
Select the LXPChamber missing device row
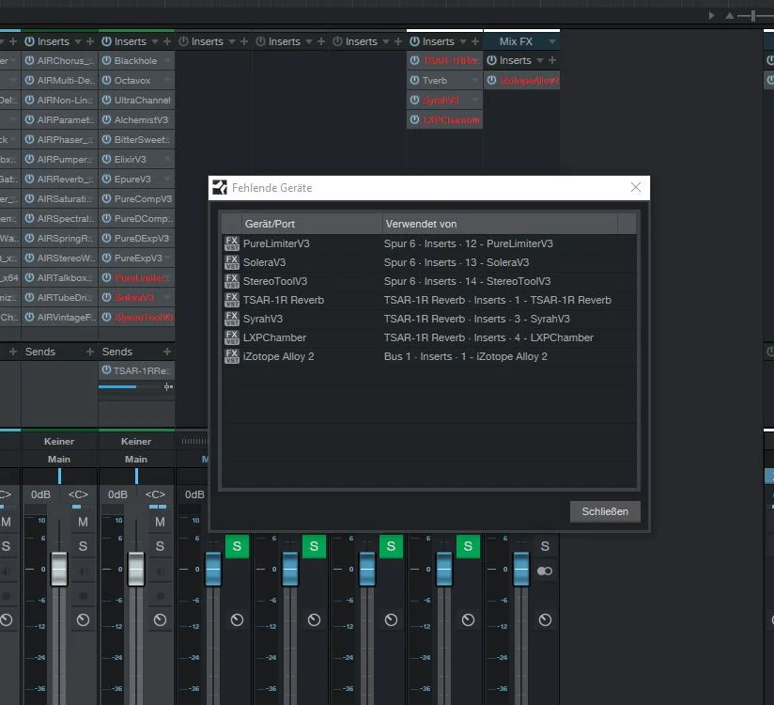[428, 337]
